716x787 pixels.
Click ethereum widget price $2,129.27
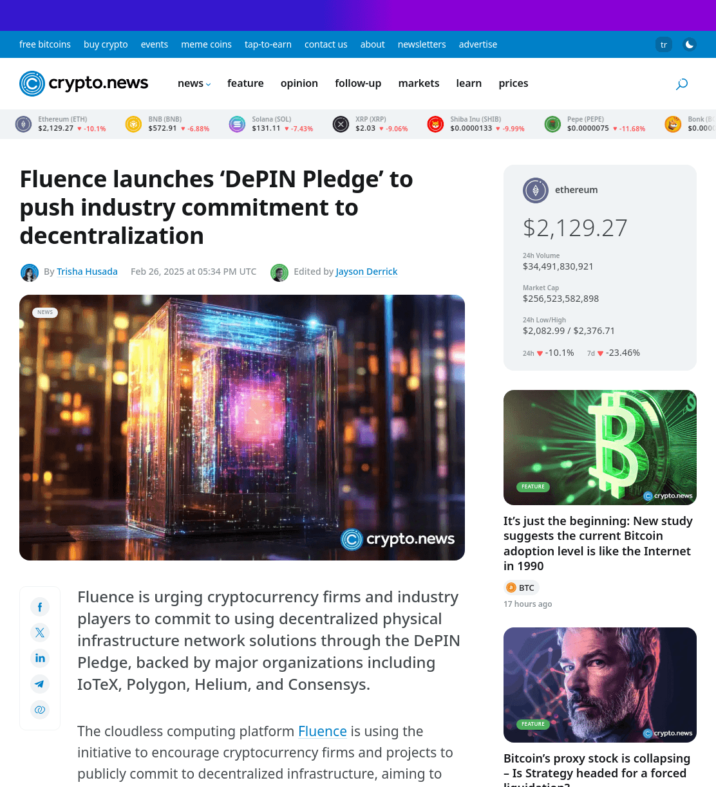click(575, 228)
